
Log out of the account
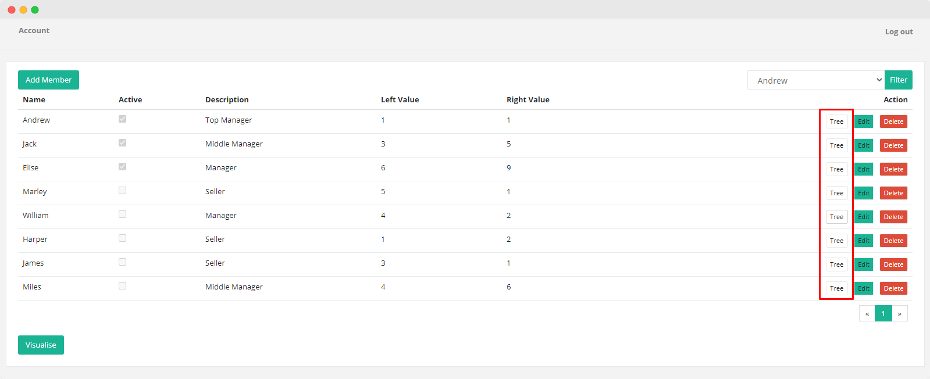899,32
